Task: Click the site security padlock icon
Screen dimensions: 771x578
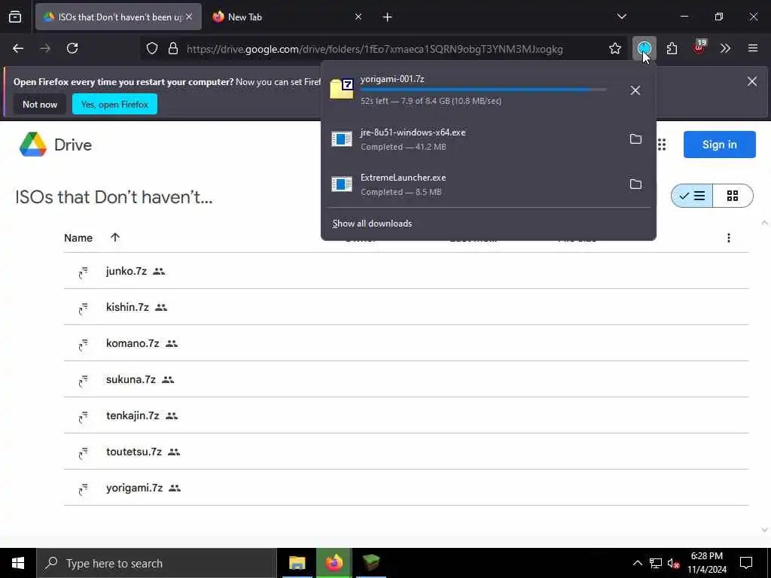Action: [x=172, y=48]
